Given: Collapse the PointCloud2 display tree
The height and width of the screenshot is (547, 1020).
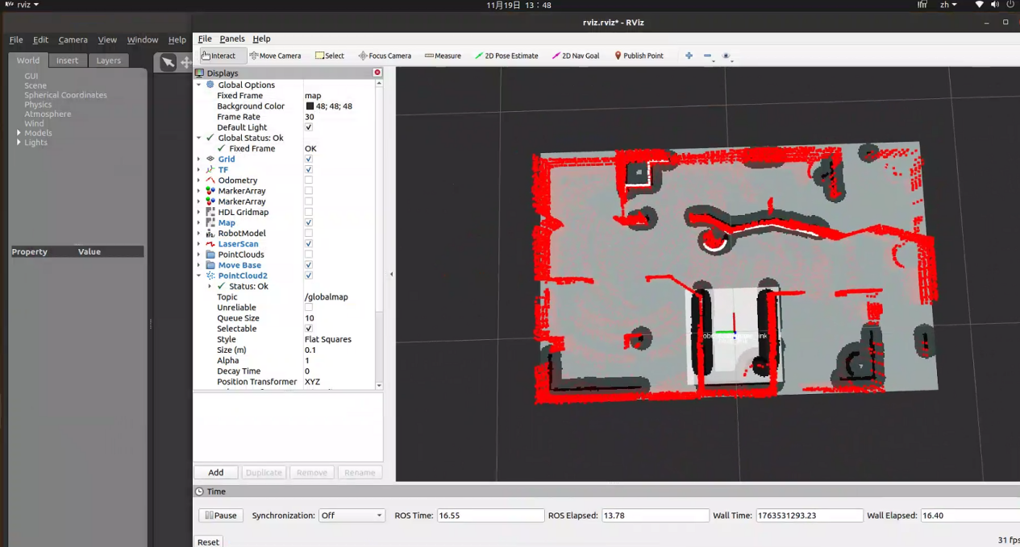Looking at the screenshot, I should click(x=199, y=276).
